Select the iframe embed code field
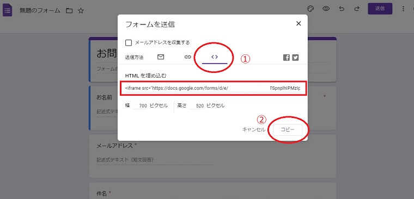This screenshot has width=414, height=199. coord(213,88)
